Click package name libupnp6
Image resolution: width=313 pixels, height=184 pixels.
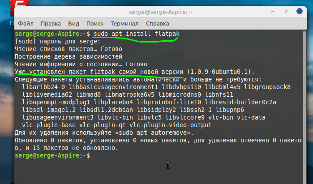point(230,110)
